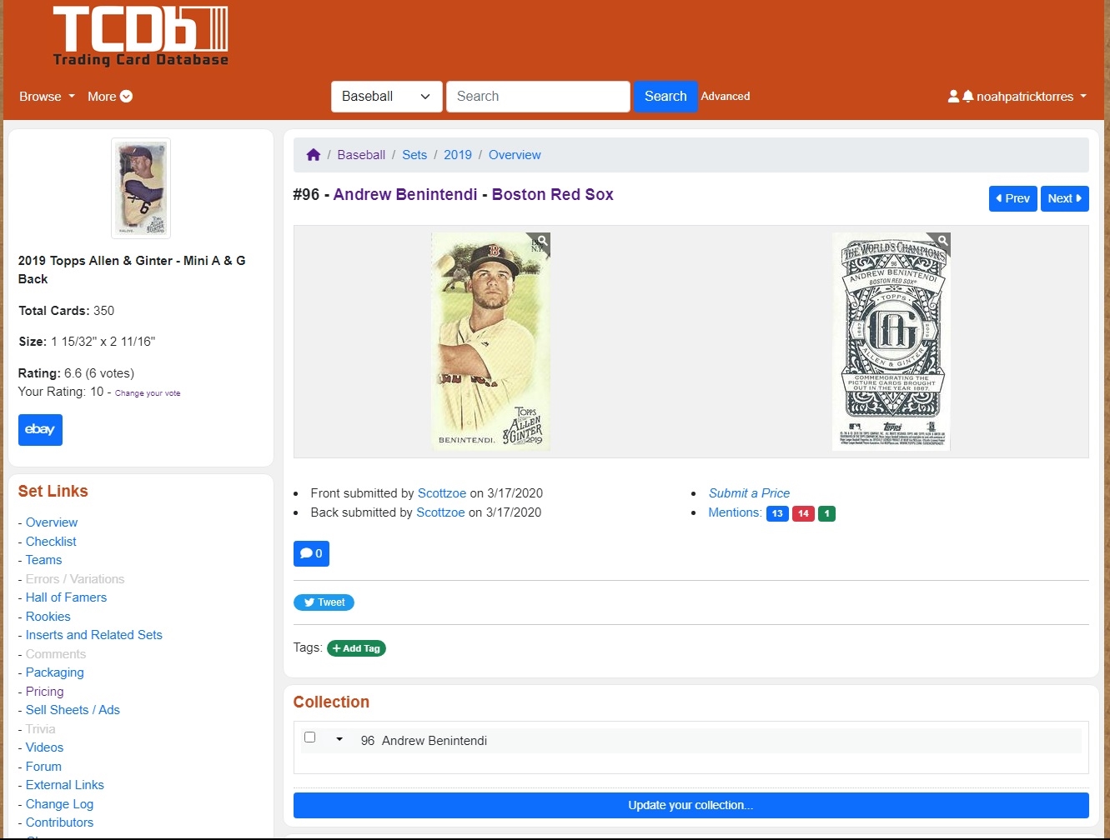Screen dimensions: 1110x840
Task: Open External Links set link
Action: (65, 785)
